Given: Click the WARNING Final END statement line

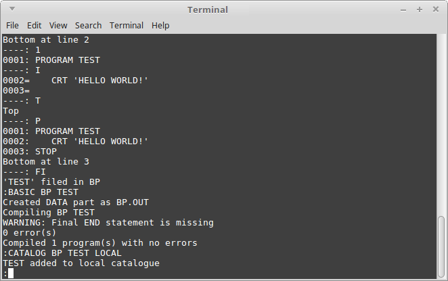Looking at the screenshot, I should point(108,223).
